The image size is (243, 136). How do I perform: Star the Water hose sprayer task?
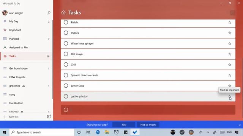coord(230,43)
